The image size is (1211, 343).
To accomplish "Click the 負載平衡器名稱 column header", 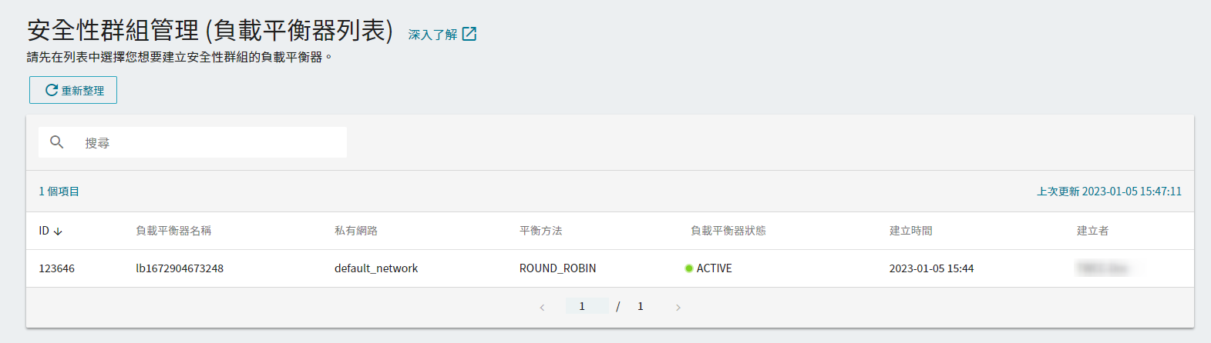I will click(173, 231).
